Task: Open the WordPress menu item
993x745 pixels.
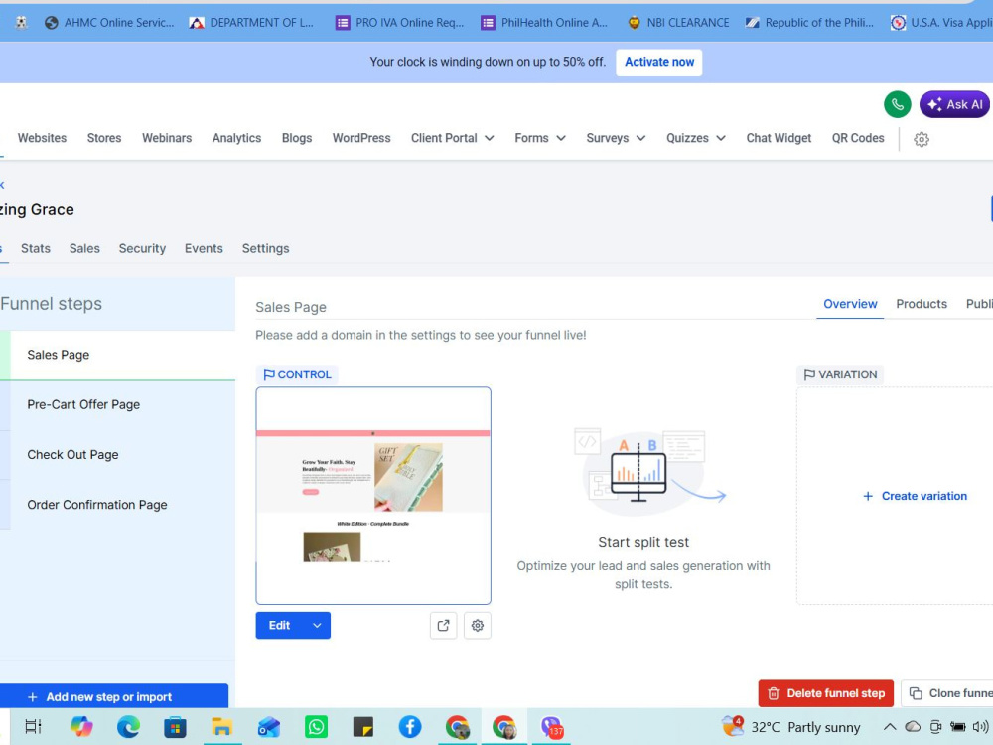Action: [x=361, y=138]
